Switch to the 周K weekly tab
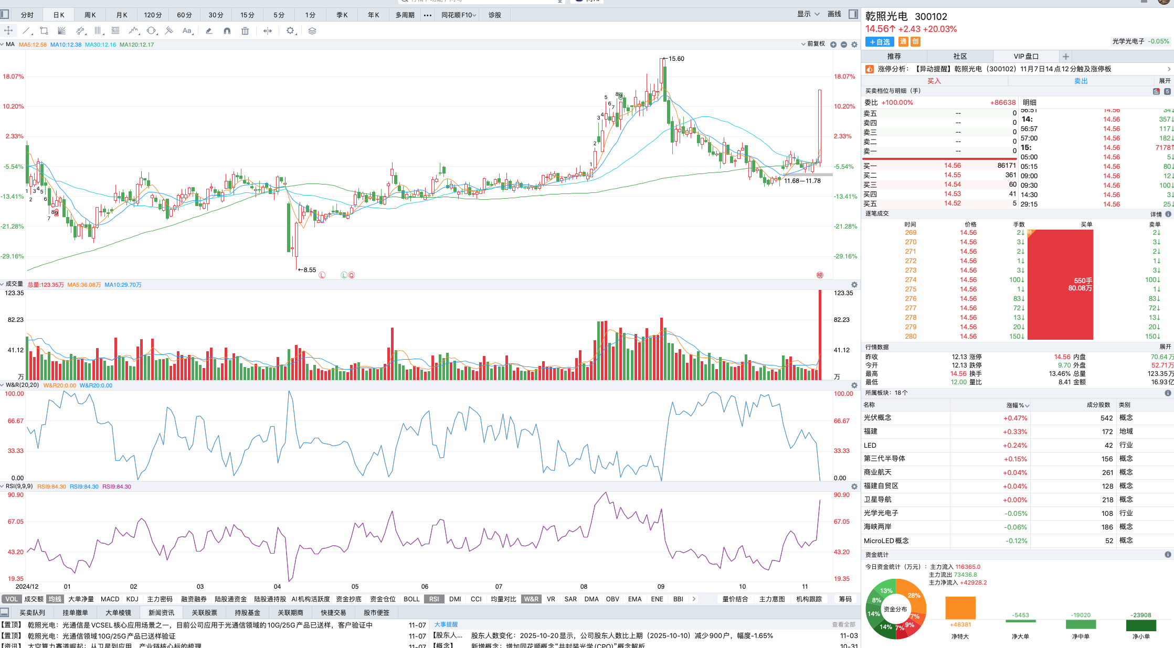Screen dimensions: 1174x648 coord(90,15)
